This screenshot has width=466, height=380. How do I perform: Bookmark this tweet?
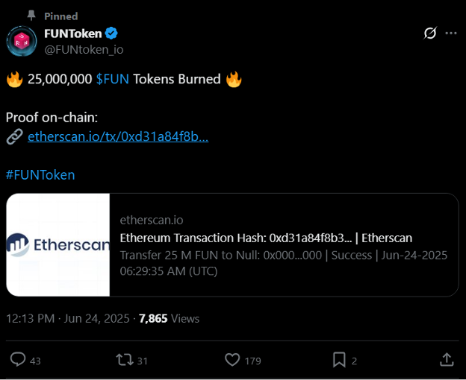click(x=339, y=361)
